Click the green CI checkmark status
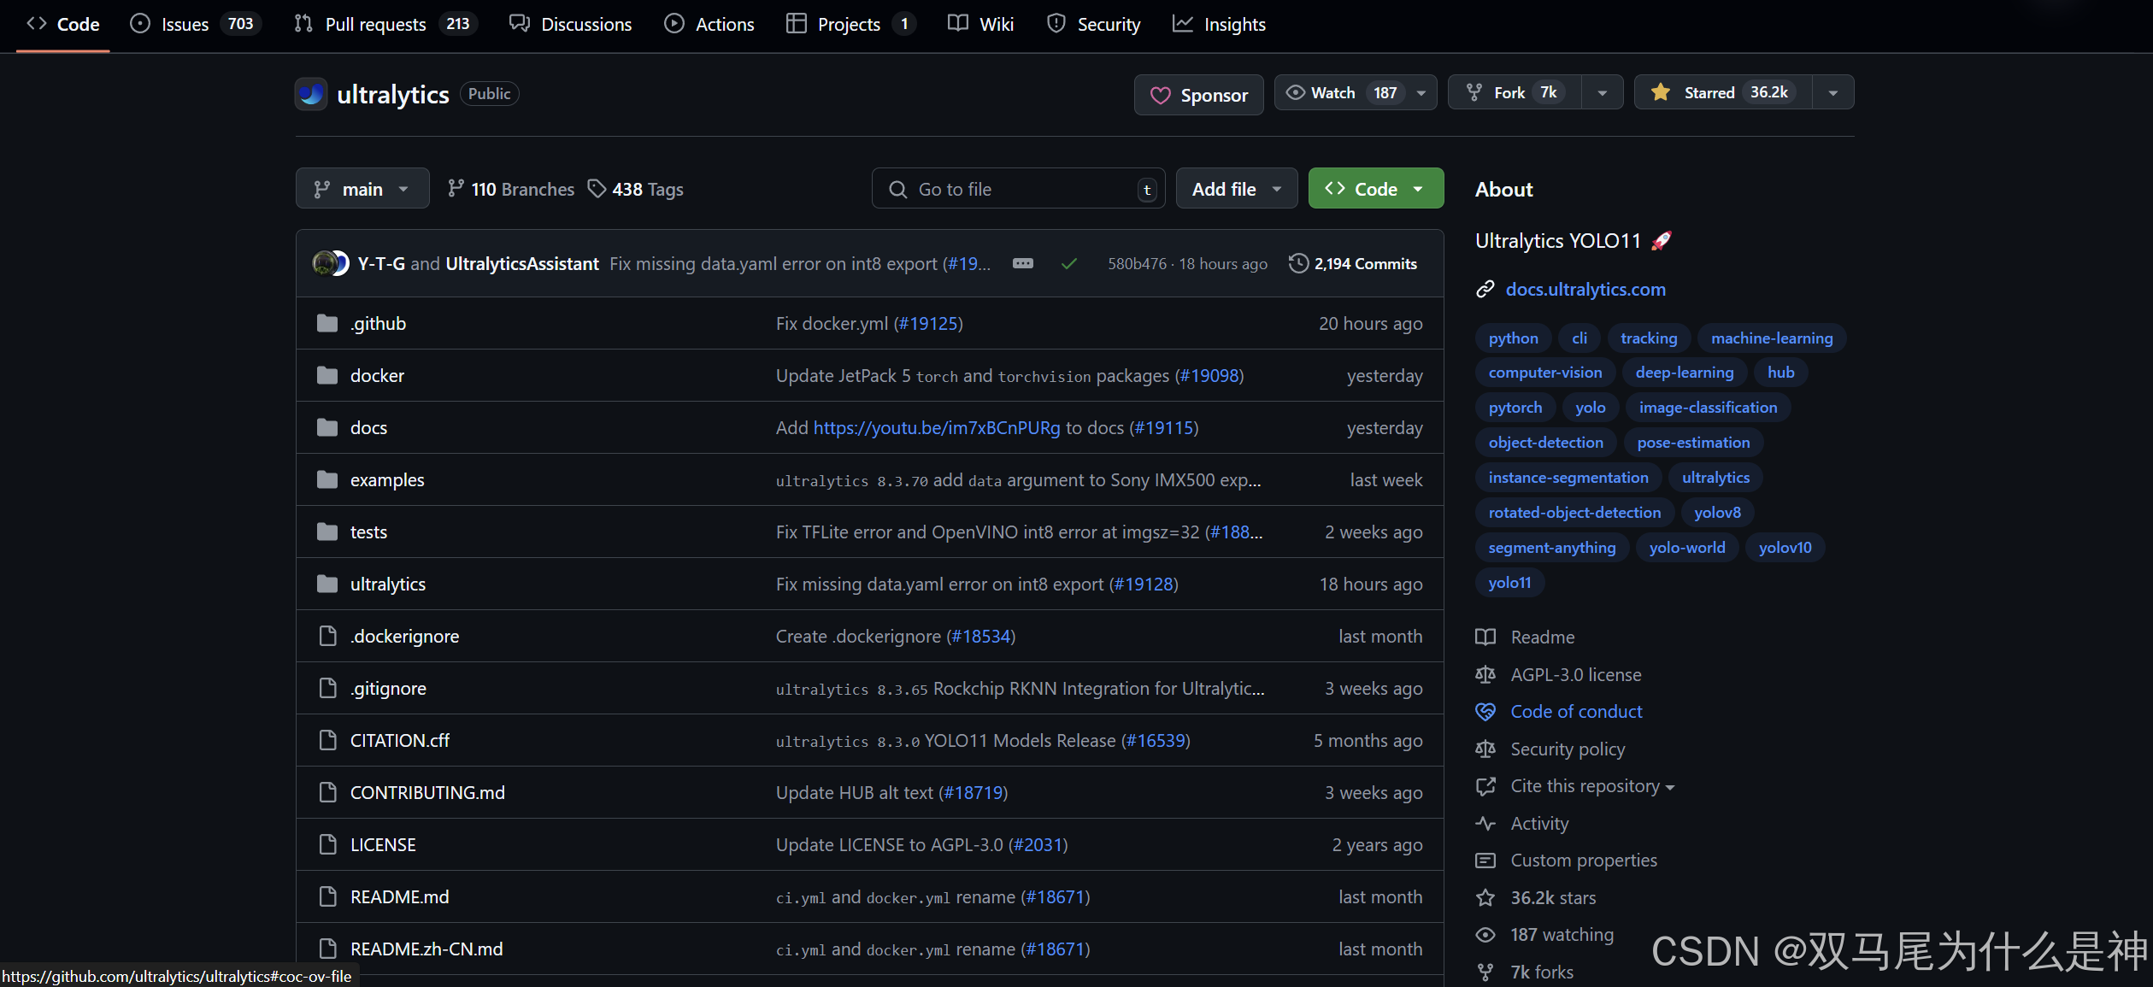 pos(1068,264)
